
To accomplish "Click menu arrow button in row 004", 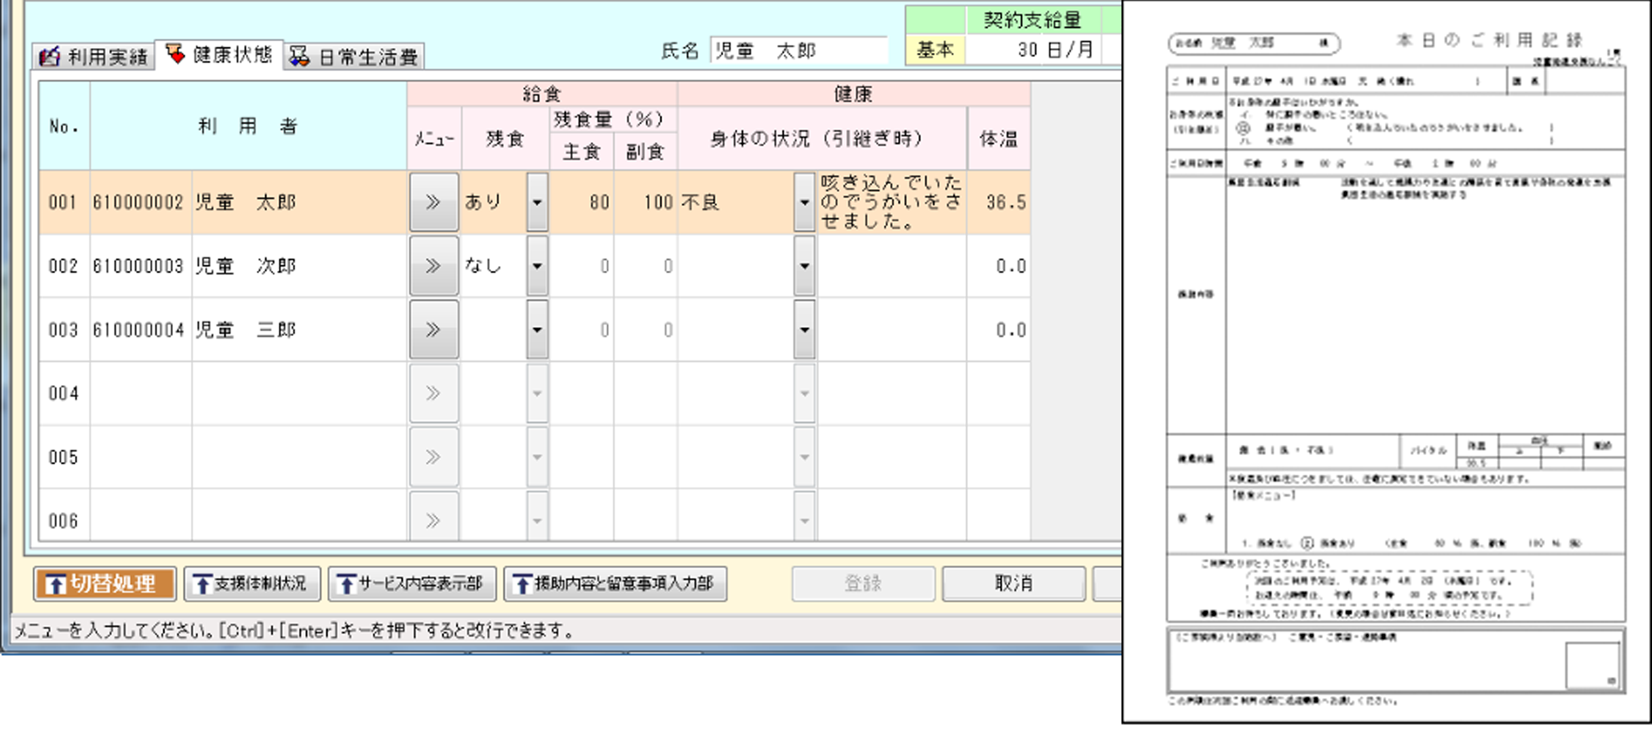I will 434,393.
